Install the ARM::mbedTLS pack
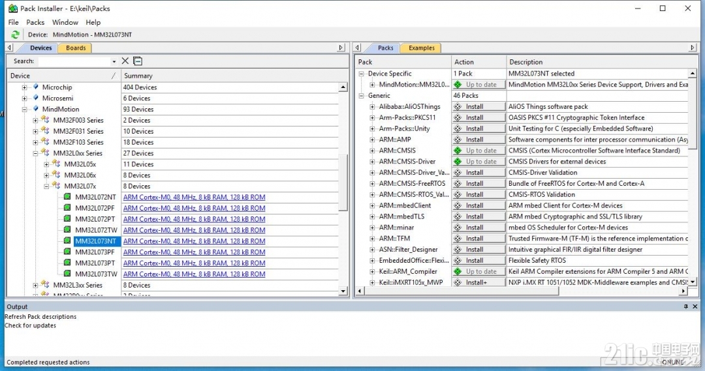 478,216
